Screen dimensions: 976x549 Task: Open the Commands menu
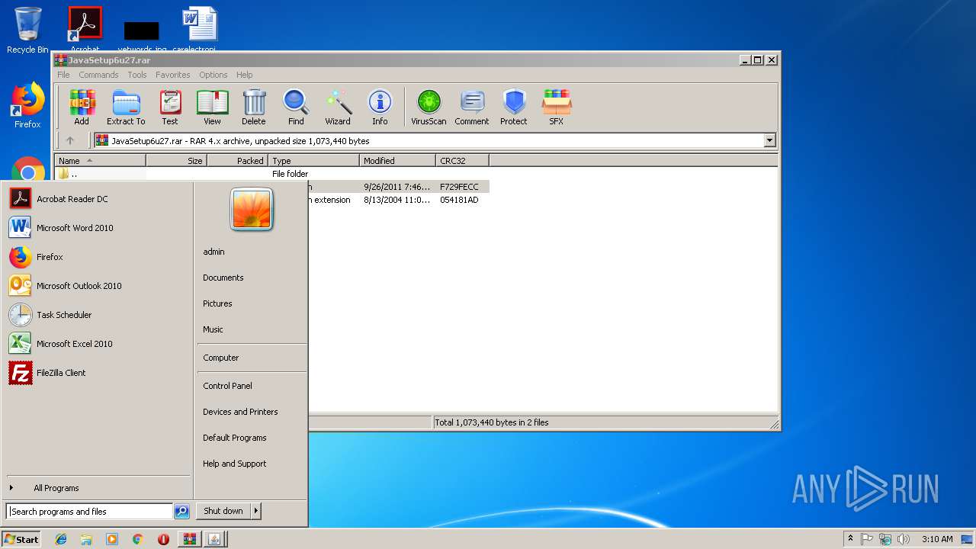(98, 75)
